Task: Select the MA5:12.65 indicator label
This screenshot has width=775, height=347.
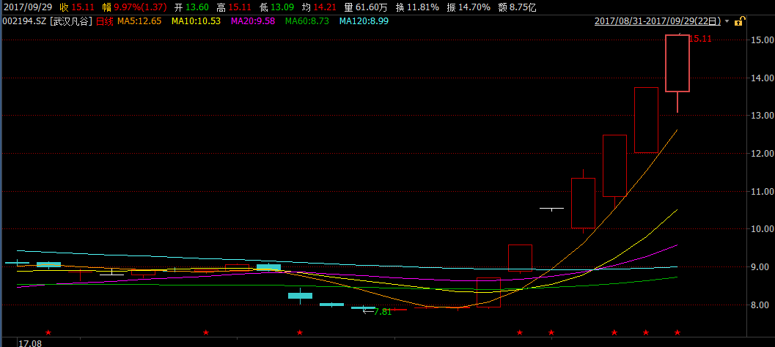Action: click(139, 21)
